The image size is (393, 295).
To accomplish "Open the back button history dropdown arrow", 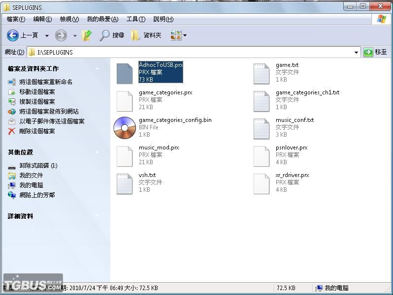I will 47,36.
